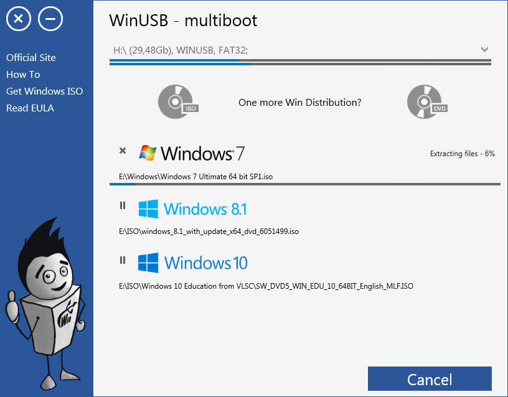Toggle the minimize circle button

(49, 18)
